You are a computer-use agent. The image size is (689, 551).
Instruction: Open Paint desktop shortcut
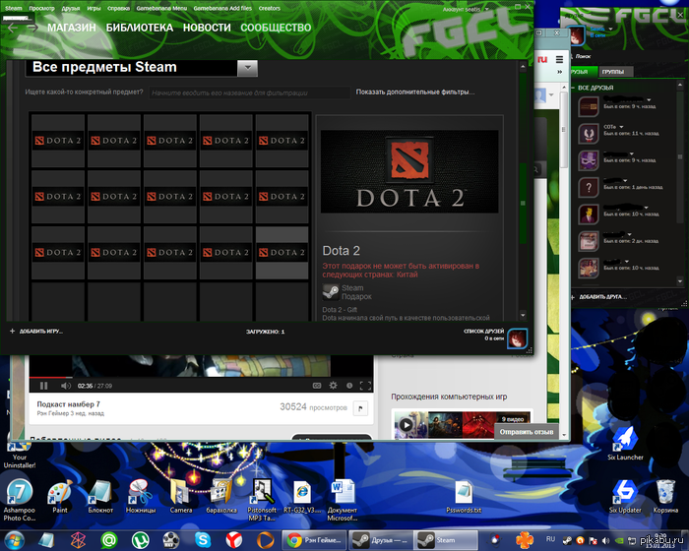[60, 497]
